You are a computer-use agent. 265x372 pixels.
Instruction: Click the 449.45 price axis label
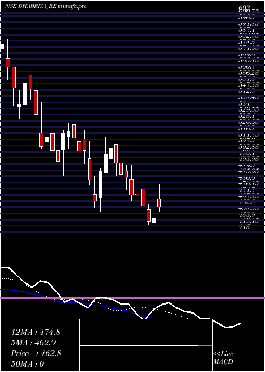click(x=249, y=221)
